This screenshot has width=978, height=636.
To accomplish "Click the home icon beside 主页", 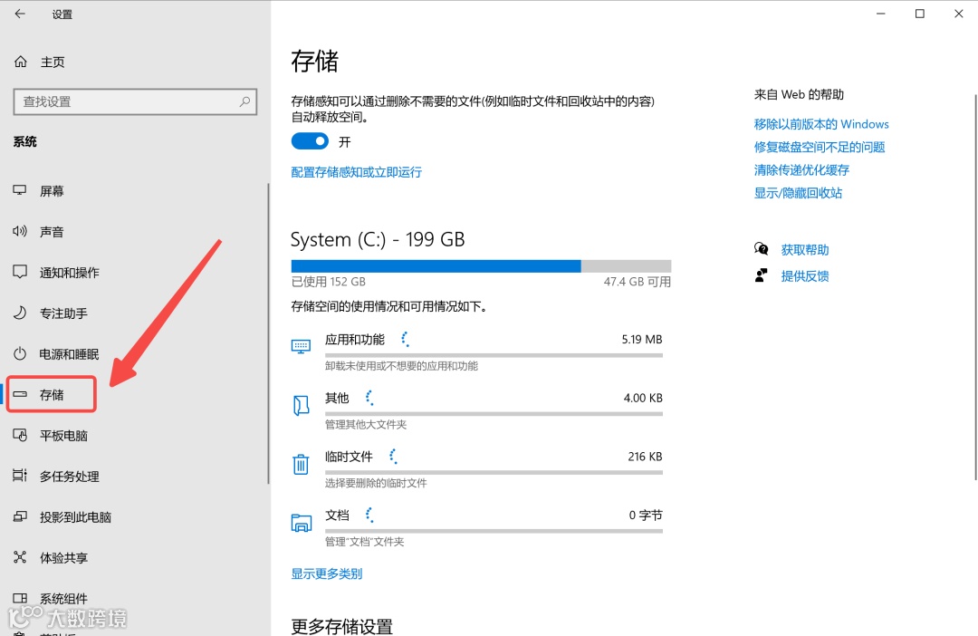I will coord(21,62).
